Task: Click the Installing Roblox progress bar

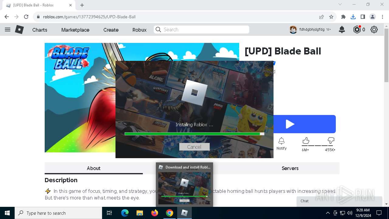Action: point(194,134)
